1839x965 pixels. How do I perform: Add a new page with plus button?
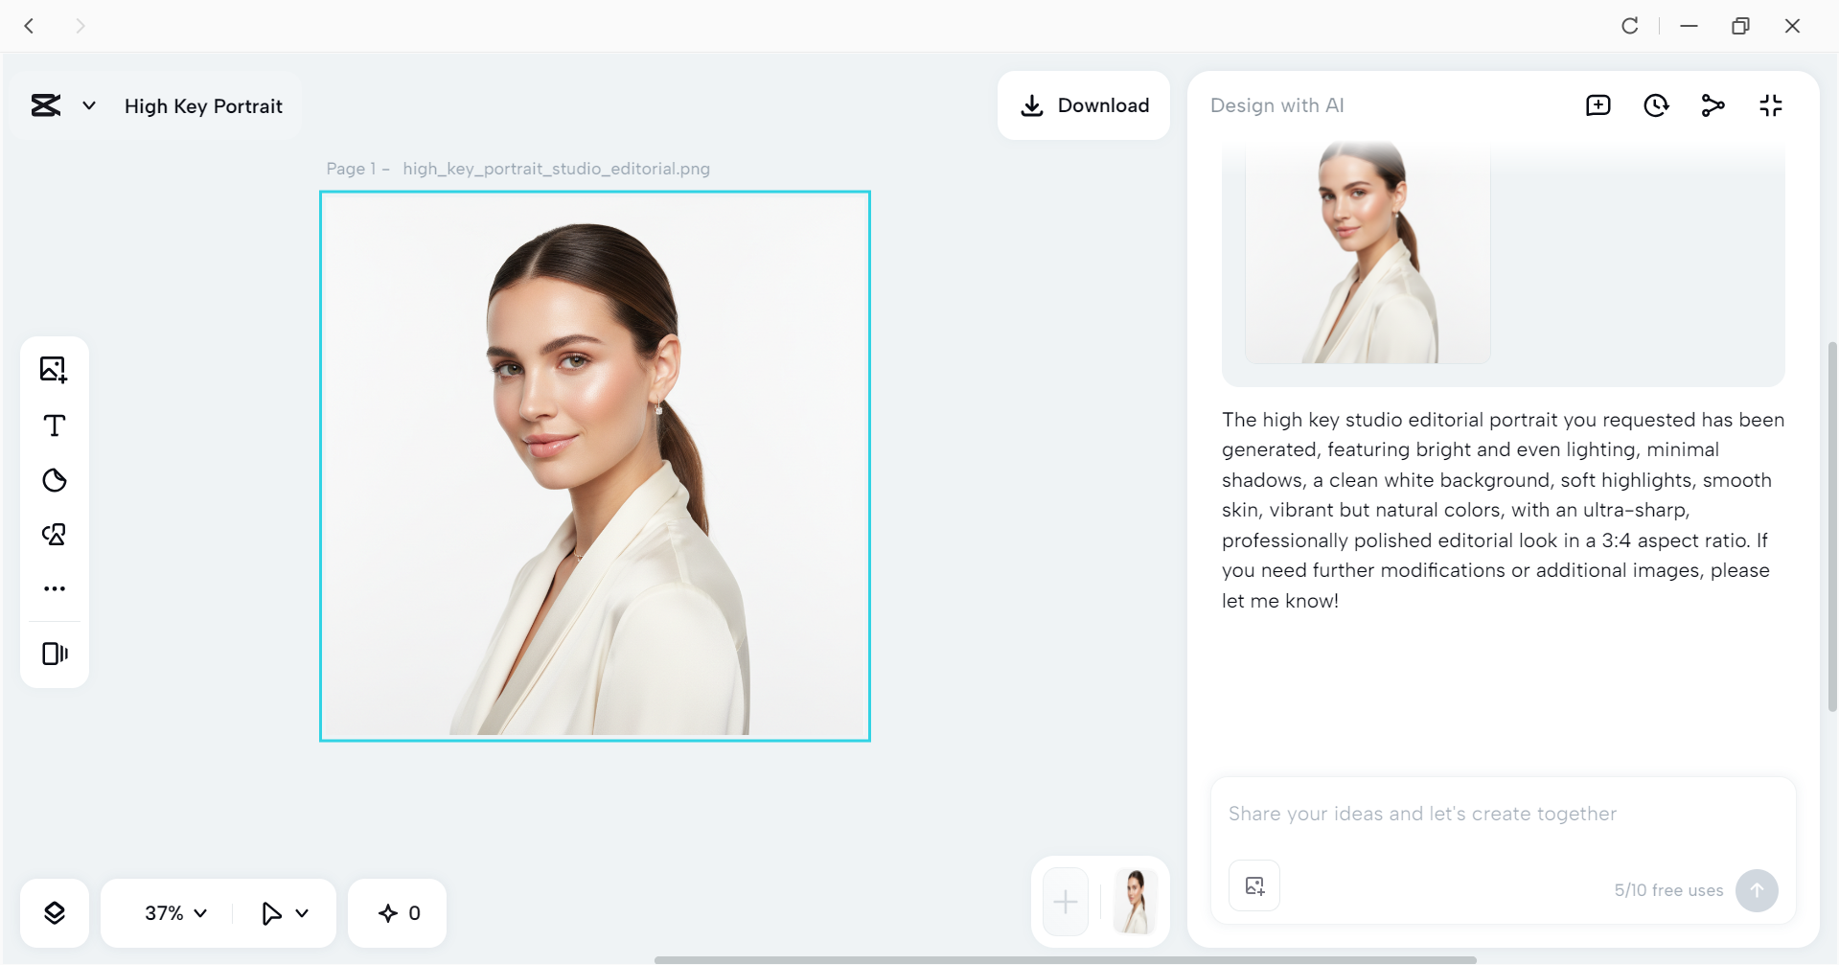click(1066, 902)
